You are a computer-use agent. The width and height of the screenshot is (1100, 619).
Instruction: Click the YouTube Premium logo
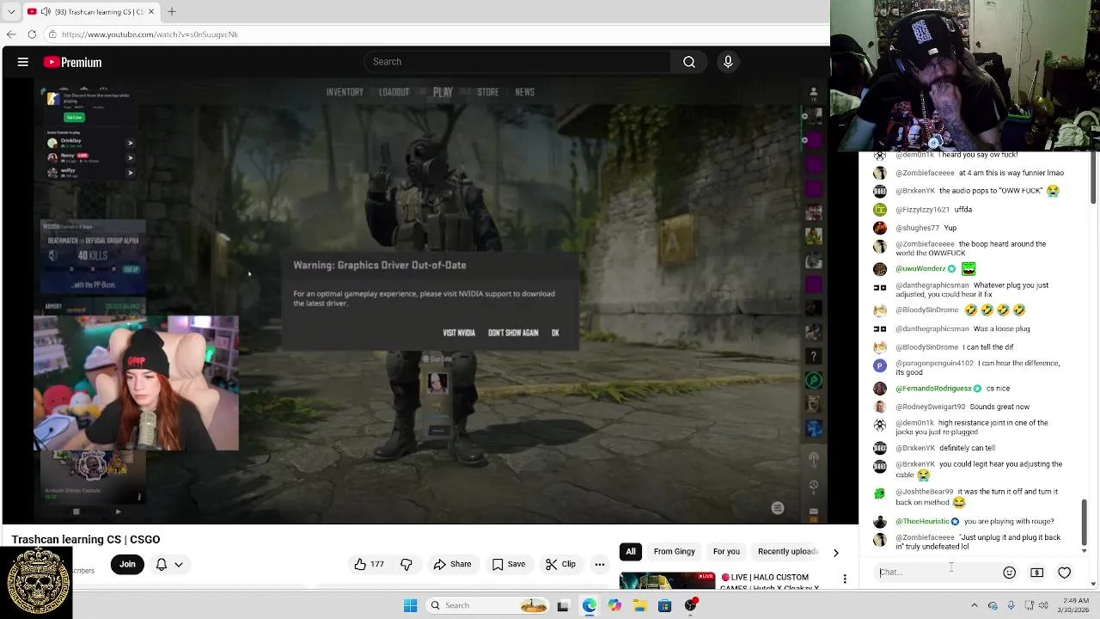(x=73, y=62)
